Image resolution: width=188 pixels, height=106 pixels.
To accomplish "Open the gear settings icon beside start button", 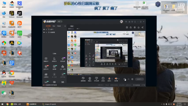I will (x=132, y=79).
